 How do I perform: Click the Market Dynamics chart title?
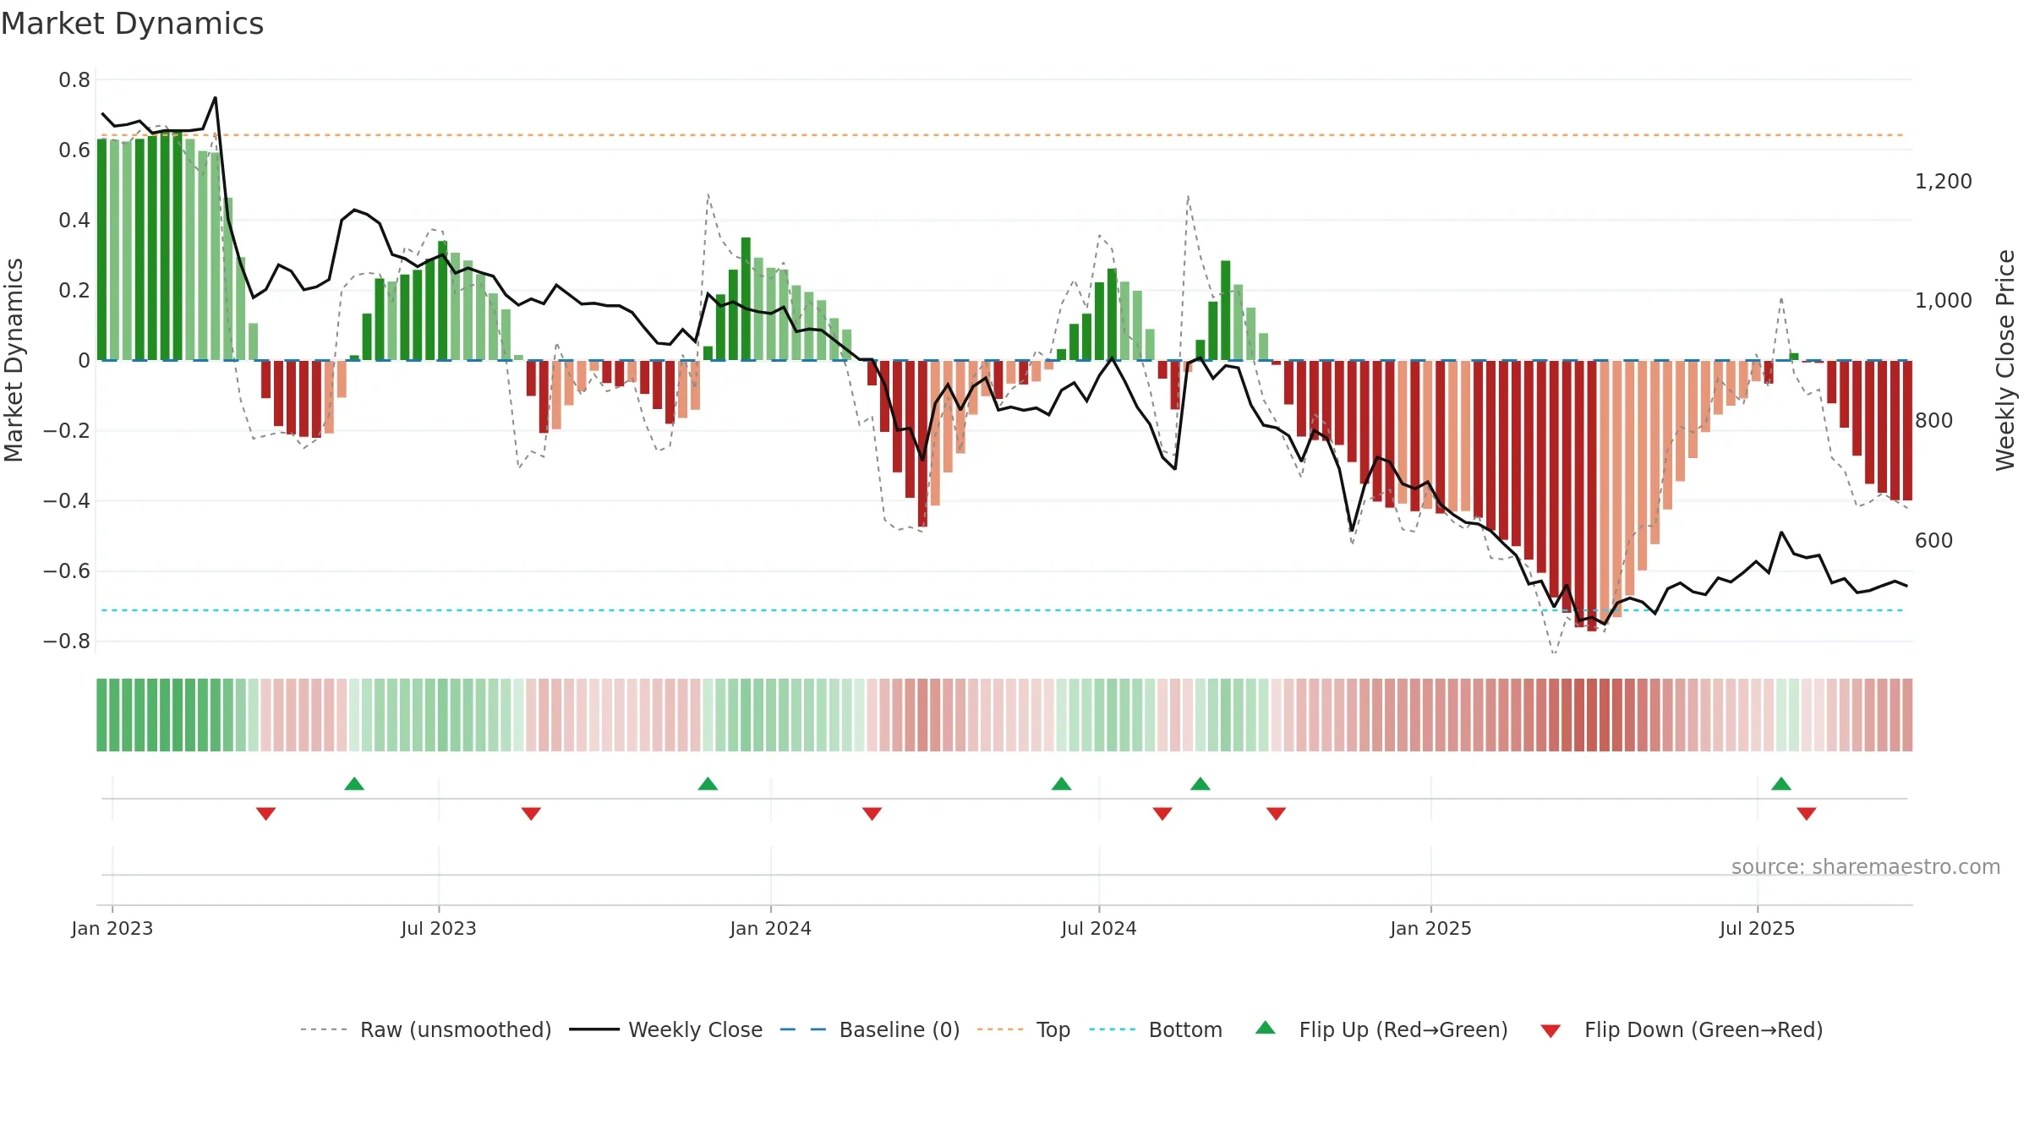click(132, 24)
